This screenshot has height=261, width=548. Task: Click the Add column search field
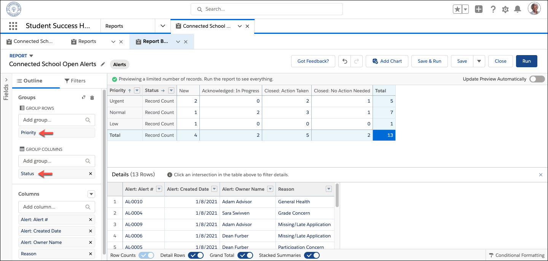57,207
